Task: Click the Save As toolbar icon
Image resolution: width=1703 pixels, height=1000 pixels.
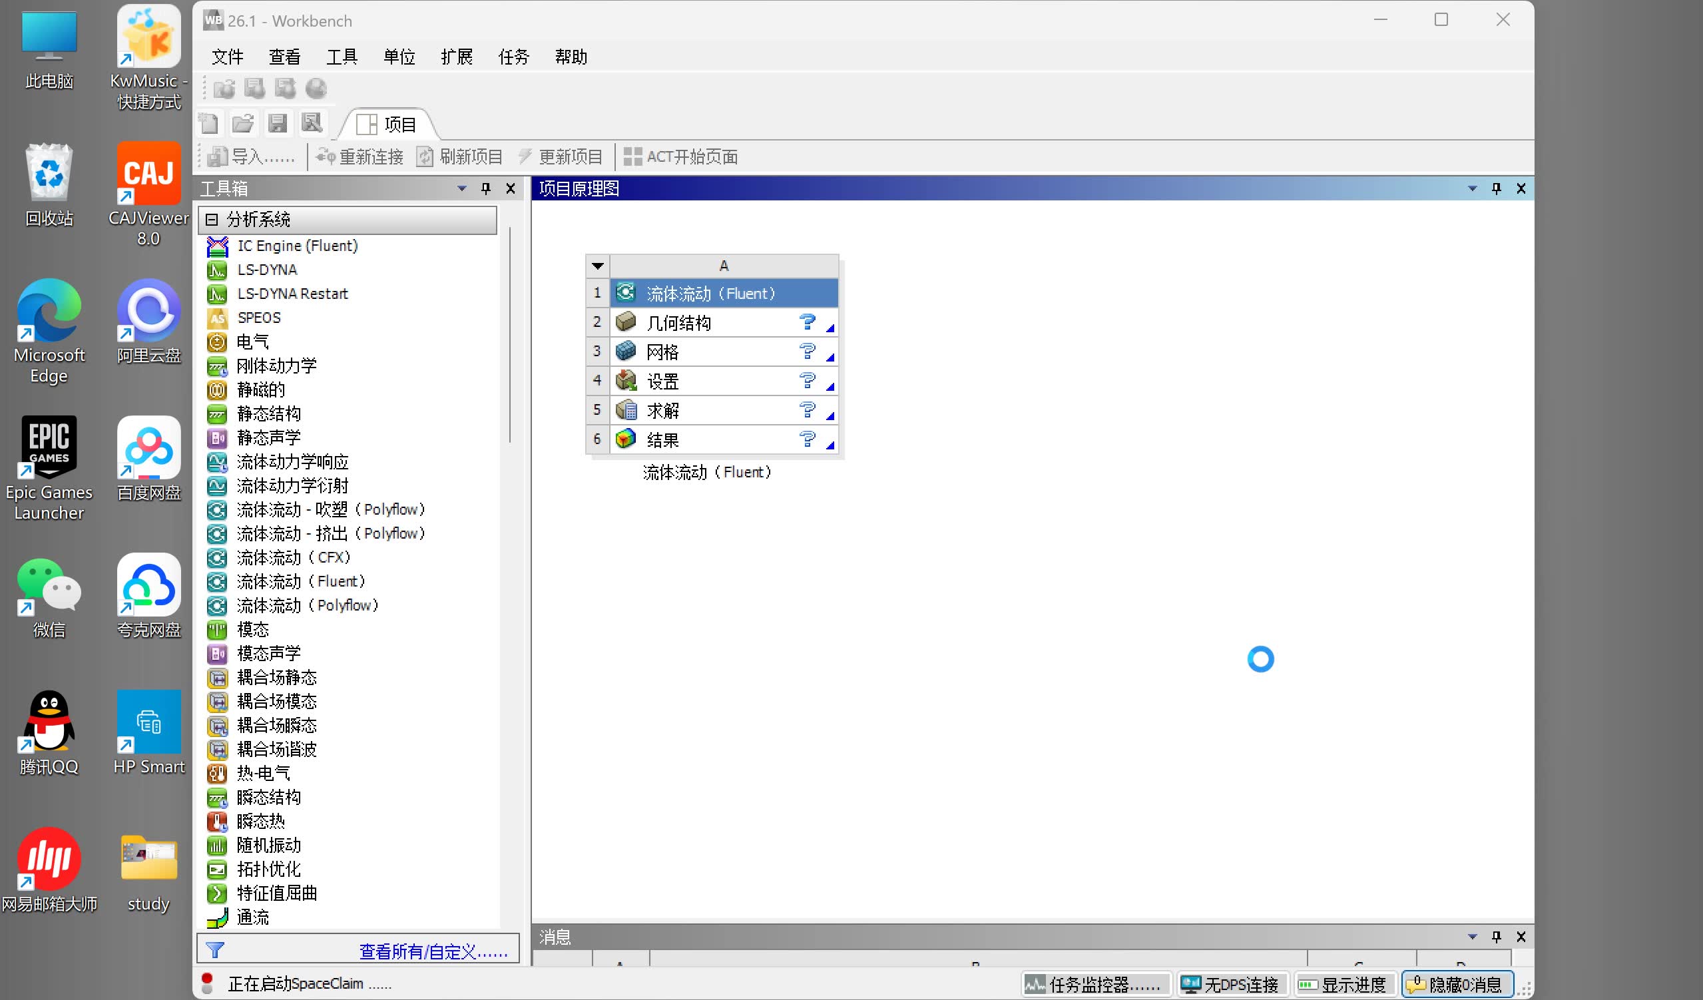Action: click(312, 124)
